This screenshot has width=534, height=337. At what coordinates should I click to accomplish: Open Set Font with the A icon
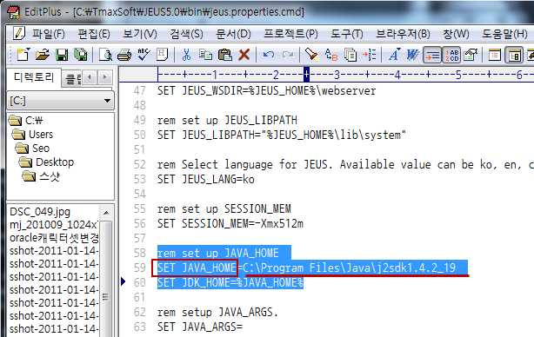394,55
